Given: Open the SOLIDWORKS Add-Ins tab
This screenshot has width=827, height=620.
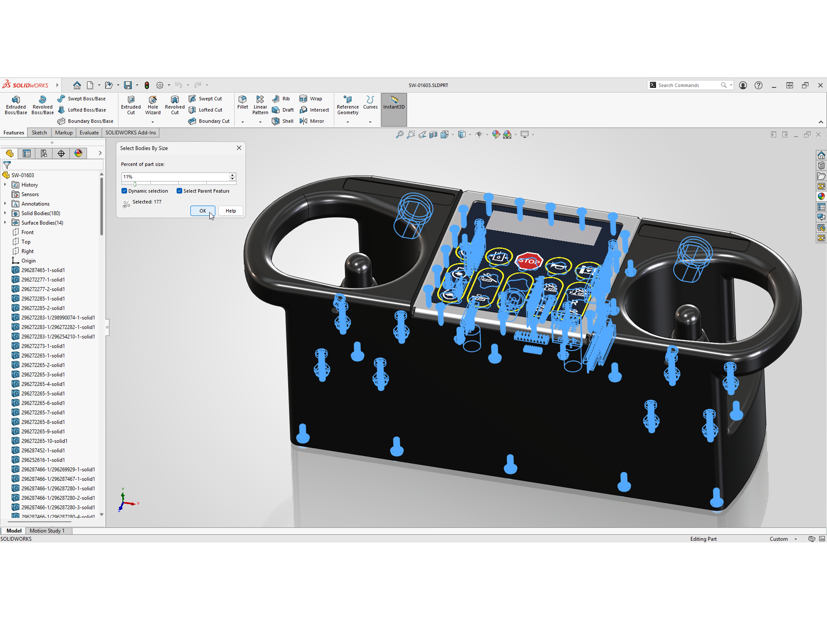Looking at the screenshot, I should (x=131, y=133).
